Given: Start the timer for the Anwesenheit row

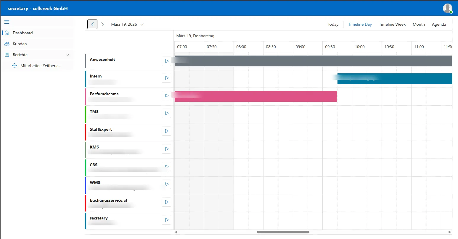Looking at the screenshot, I should coord(166,61).
